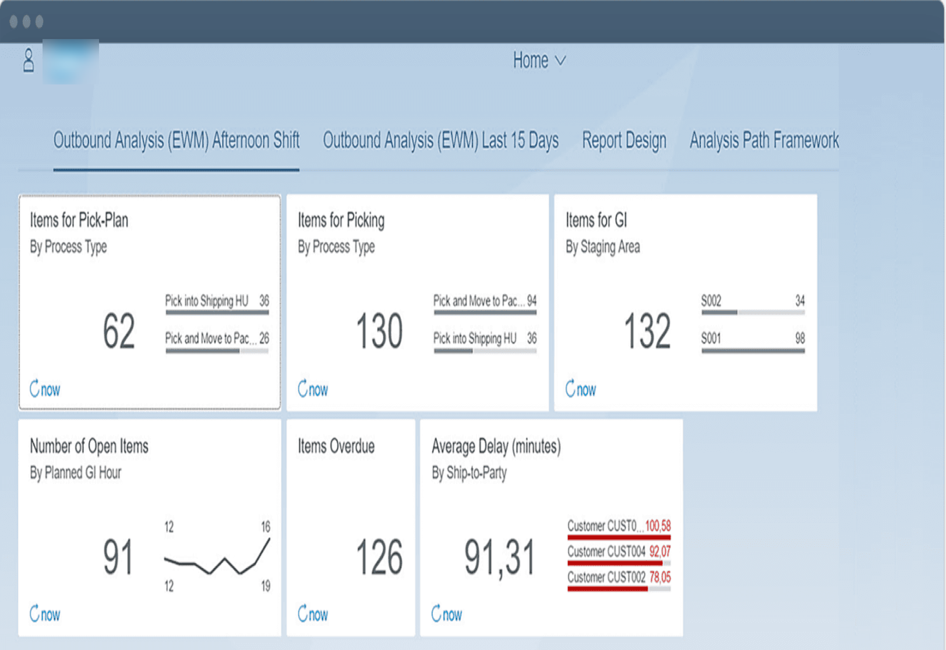Click the S001 staging area row

point(753,342)
